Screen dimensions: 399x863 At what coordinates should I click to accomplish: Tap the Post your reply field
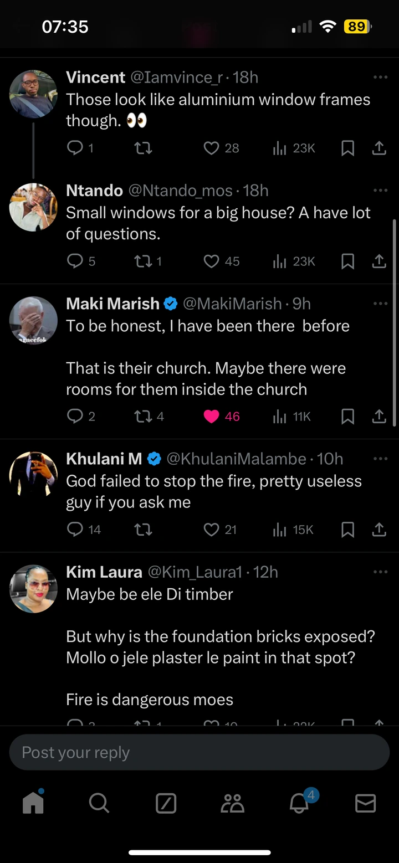[199, 752]
